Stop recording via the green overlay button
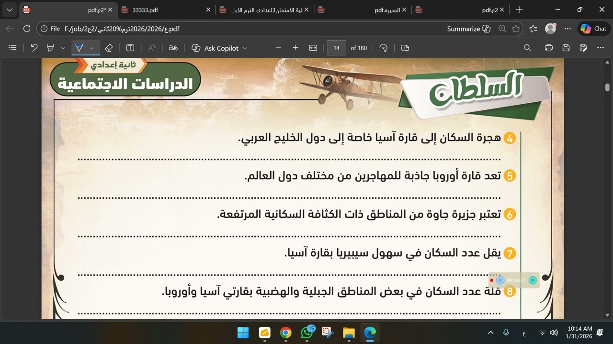 533,280
